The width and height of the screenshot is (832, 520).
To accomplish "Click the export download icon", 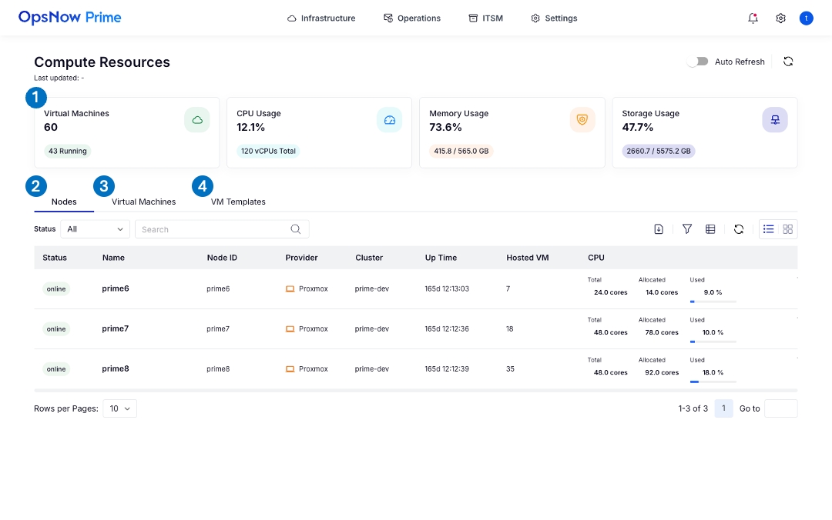I will pyautogui.click(x=659, y=229).
